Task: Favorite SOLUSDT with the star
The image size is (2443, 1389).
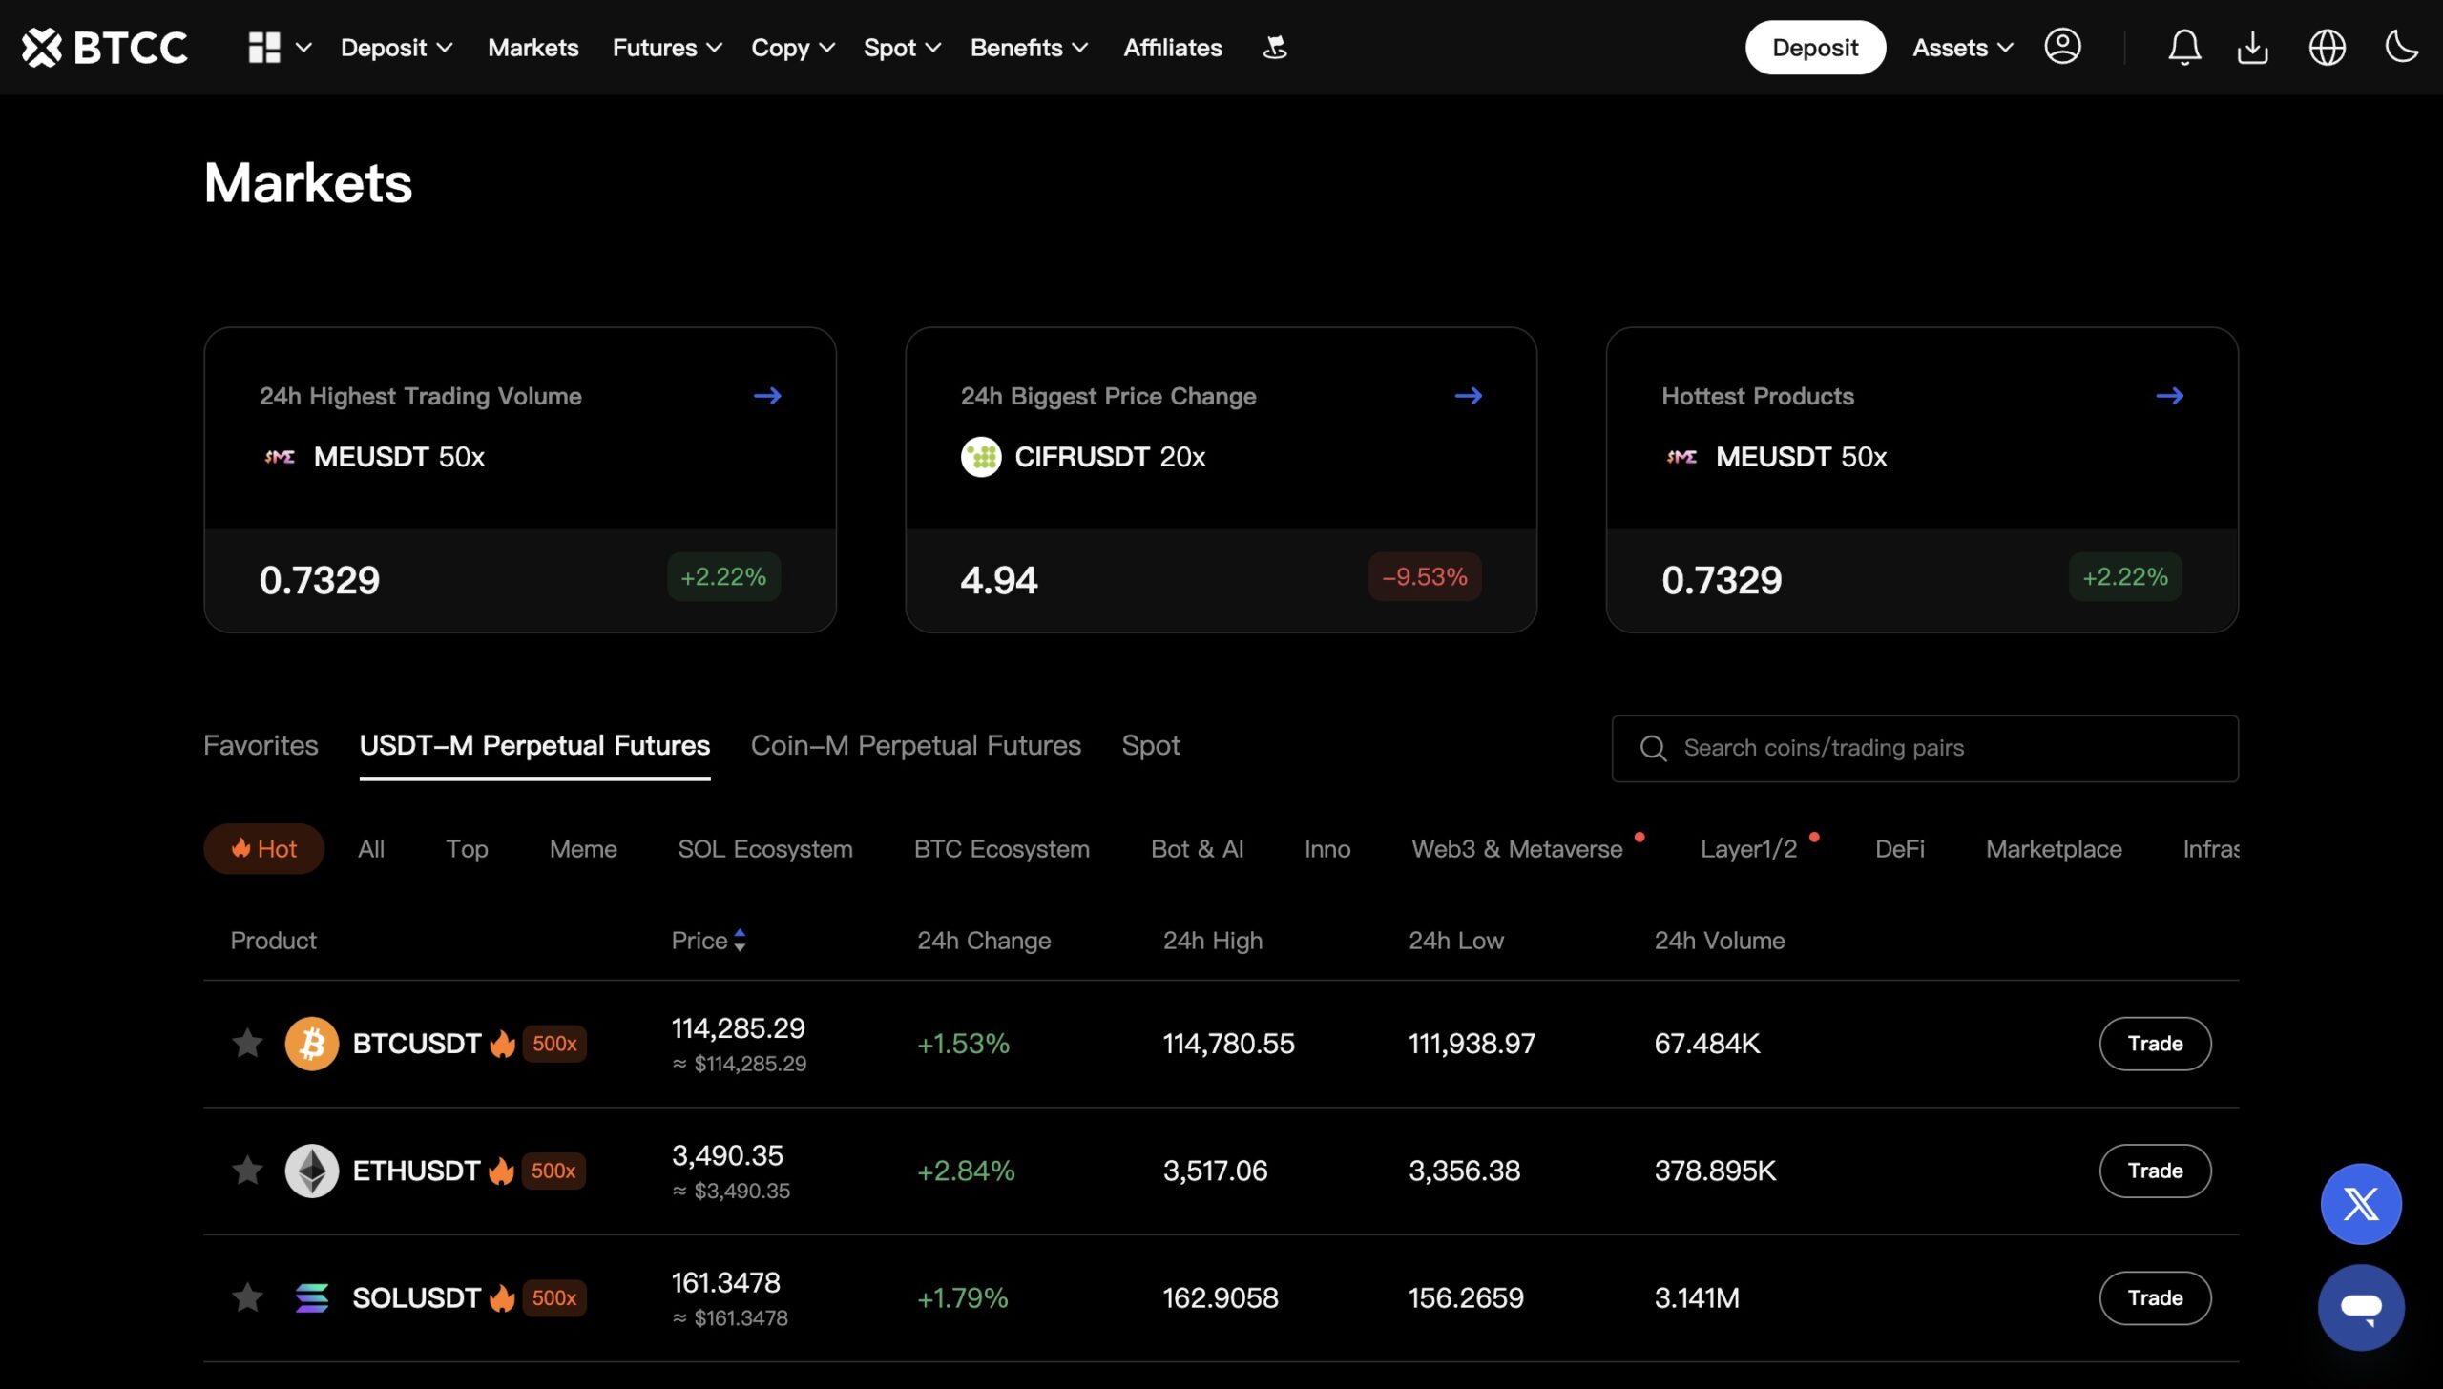Action: (x=247, y=1296)
